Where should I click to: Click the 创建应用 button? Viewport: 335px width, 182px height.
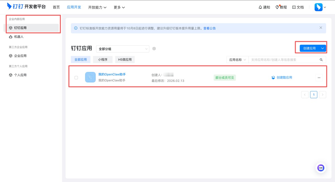click(x=309, y=48)
